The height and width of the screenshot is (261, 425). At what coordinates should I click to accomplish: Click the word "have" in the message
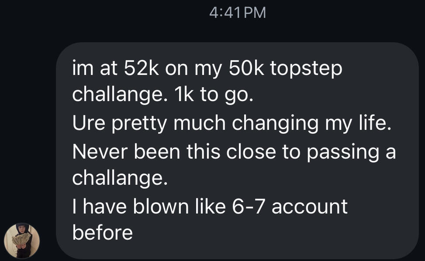(103, 205)
